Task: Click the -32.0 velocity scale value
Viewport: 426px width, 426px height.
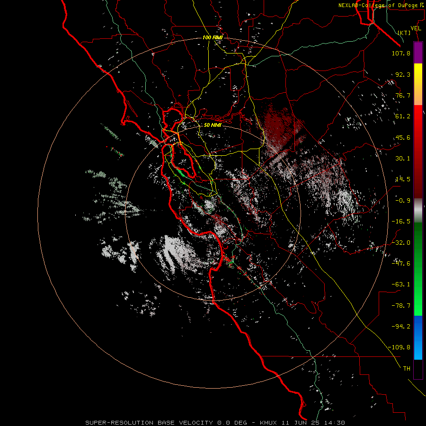Action: 401,243
